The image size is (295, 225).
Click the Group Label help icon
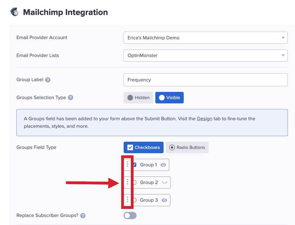48,80
